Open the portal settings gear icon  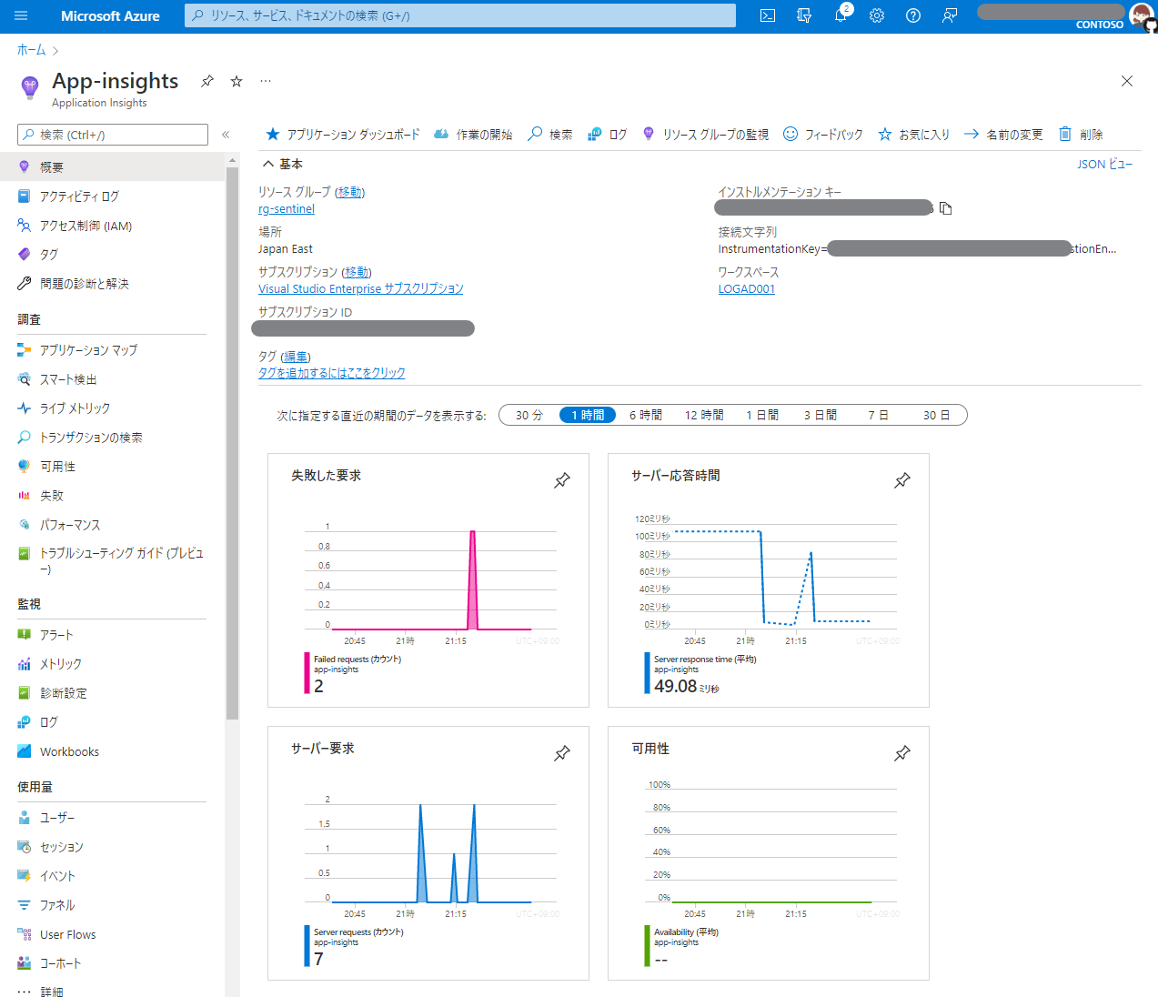[876, 15]
